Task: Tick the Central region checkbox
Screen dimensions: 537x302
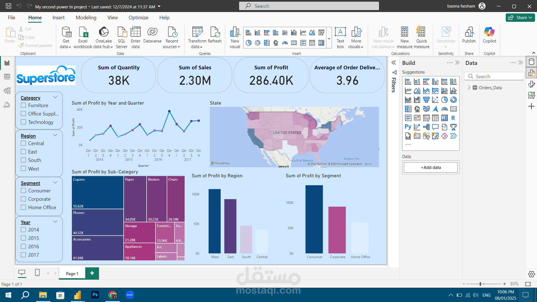Action: click(23, 143)
